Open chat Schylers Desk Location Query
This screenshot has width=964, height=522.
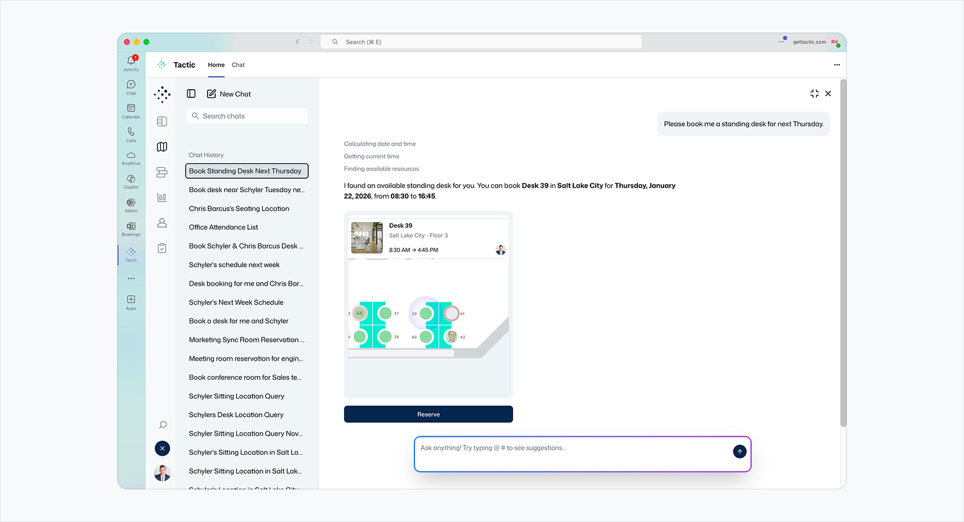(x=247, y=414)
